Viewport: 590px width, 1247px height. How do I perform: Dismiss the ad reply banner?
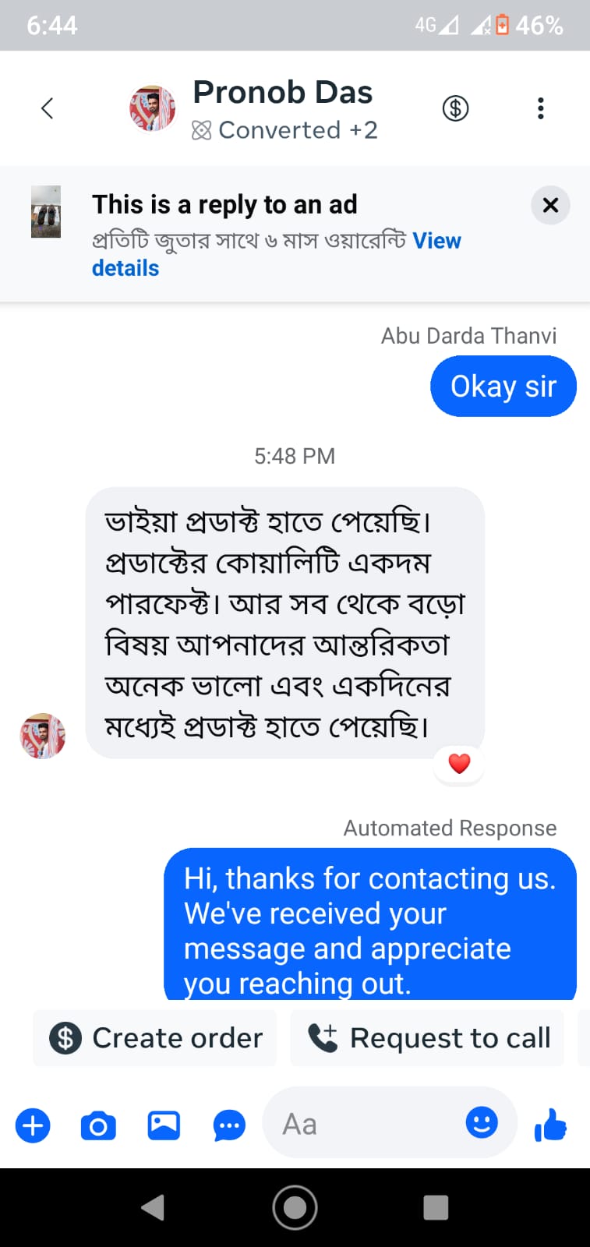pyautogui.click(x=550, y=205)
